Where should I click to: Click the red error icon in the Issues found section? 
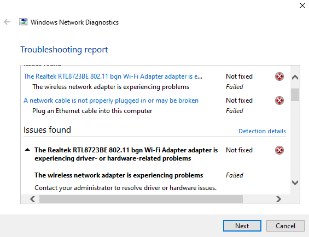pyautogui.click(x=279, y=150)
